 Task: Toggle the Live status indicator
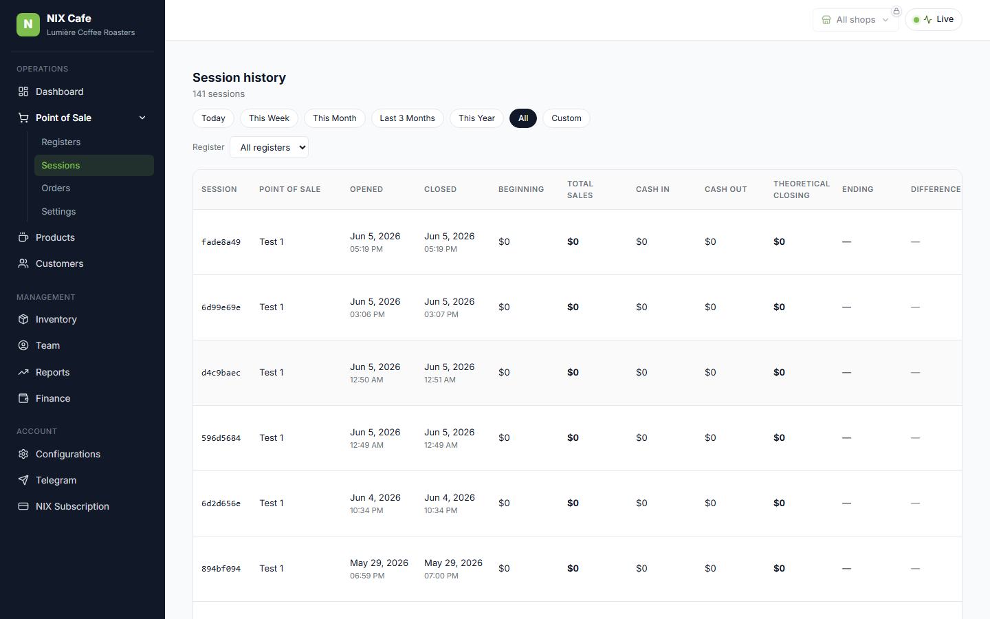[934, 19]
